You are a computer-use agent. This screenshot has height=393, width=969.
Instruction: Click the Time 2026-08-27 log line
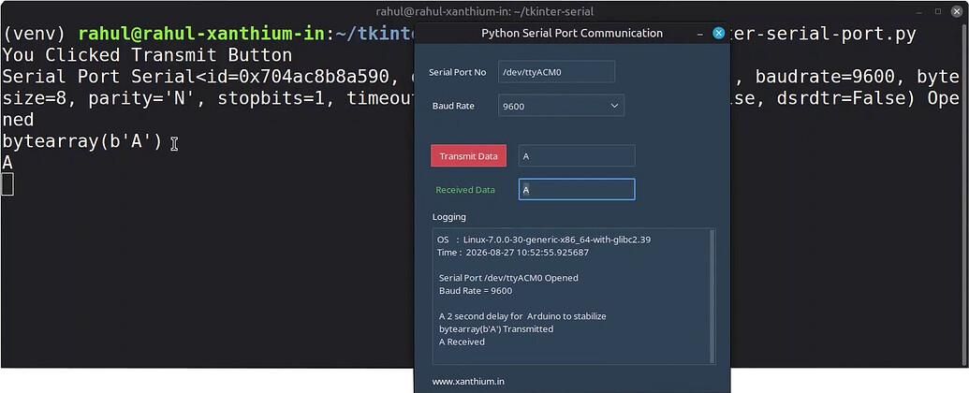(x=513, y=252)
